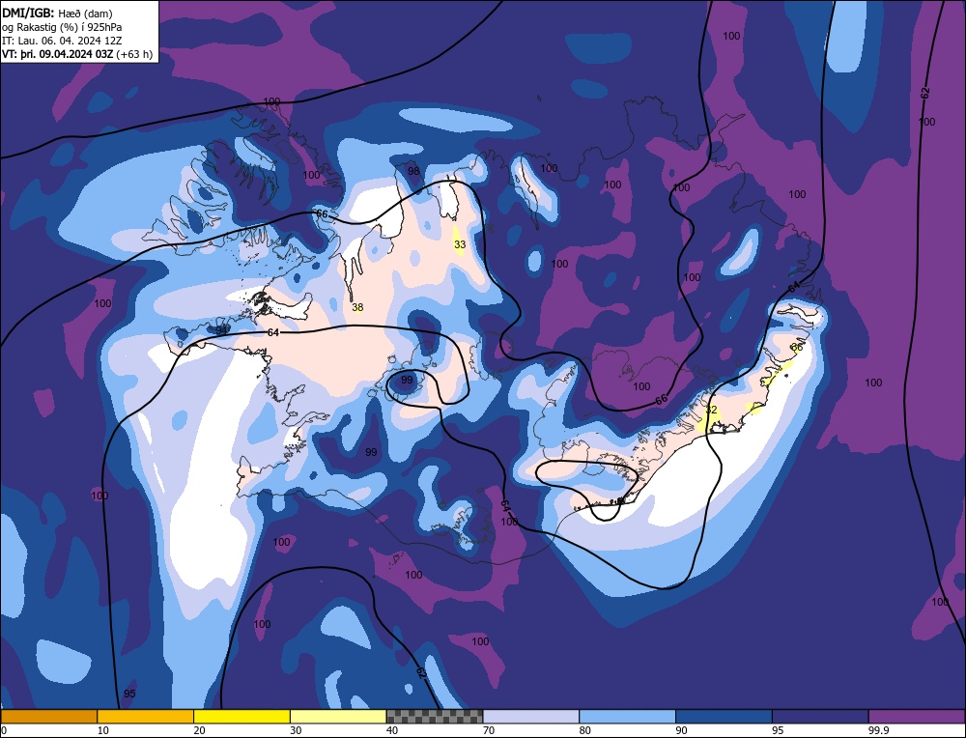Image resolution: width=966 pixels, height=738 pixels.
Task: Click the "40" label under the color legend
Action: point(392,730)
